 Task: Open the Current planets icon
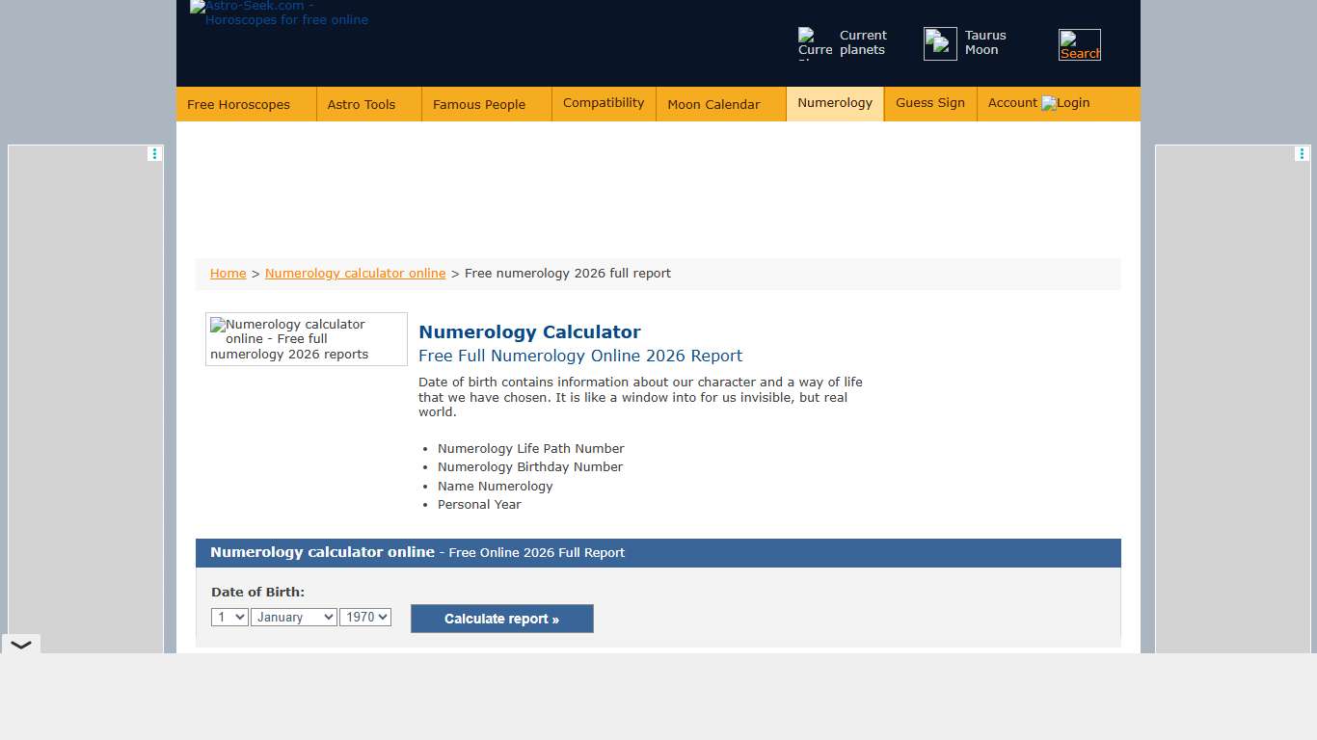coord(815,43)
